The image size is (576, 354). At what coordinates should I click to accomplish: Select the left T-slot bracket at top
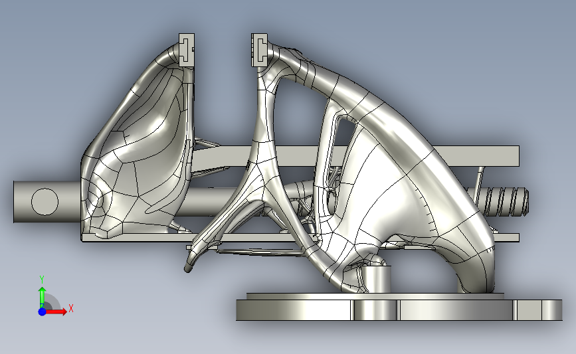point(187,50)
